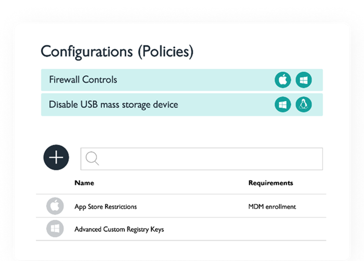Viewport: 364px width, 261px height.
Task: Click the Disable USB mass storage device label
Action: tap(113, 105)
